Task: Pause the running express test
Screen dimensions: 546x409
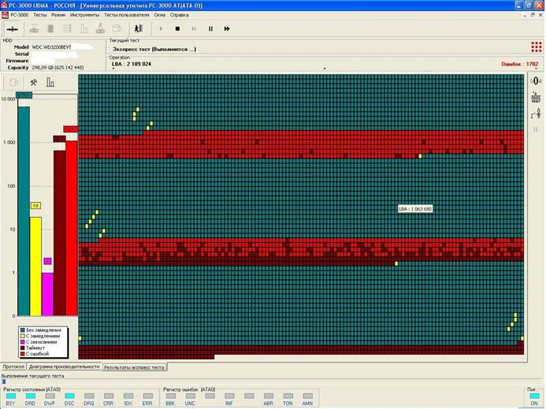Action: (210, 29)
